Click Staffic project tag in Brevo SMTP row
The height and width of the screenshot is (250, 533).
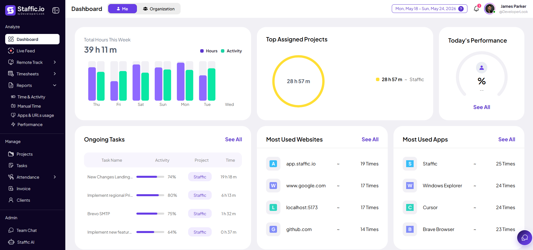(x=200, y=213)
